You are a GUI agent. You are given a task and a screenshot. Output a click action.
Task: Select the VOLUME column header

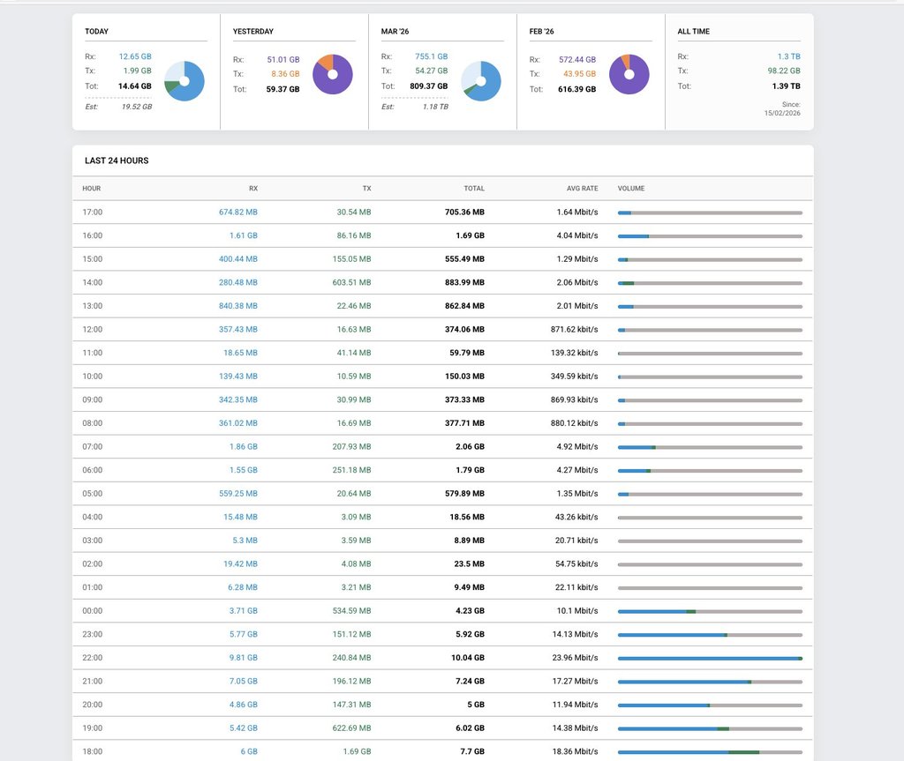[x=631, y=189]
